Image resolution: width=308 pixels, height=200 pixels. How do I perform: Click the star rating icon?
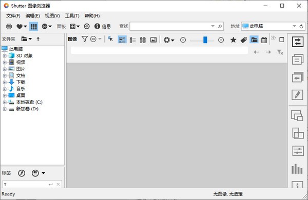coord(233,40)
